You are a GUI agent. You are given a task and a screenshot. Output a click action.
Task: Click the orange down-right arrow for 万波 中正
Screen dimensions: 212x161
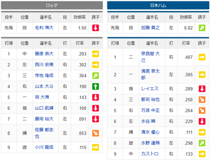pyautogui.click(x=202, y=110)
